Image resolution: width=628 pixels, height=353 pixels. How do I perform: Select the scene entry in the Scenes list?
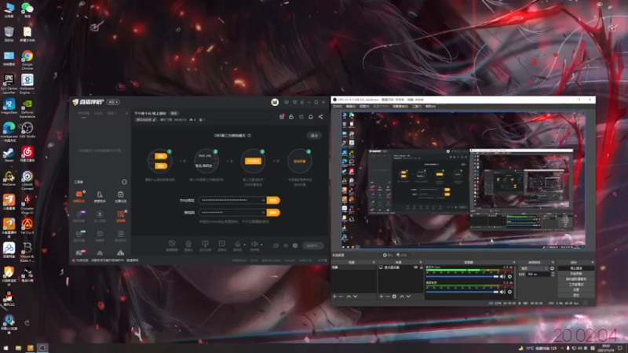pyautogui.click(x=354, y=267)
